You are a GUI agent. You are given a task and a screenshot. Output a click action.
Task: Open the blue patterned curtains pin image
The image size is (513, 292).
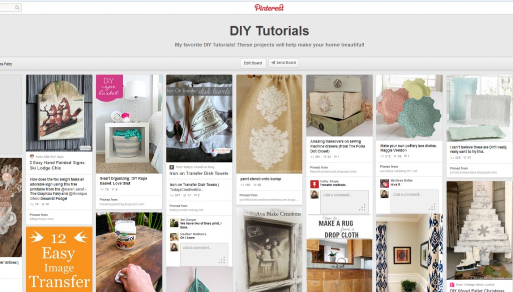[x=409, y=253]
